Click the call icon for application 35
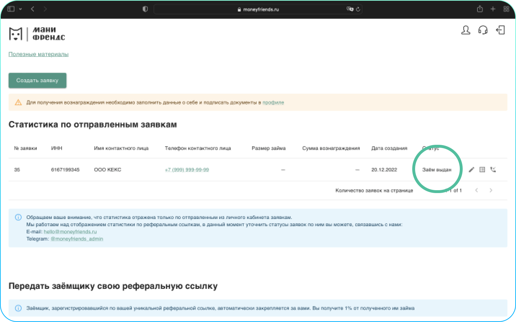 point(493,169)
